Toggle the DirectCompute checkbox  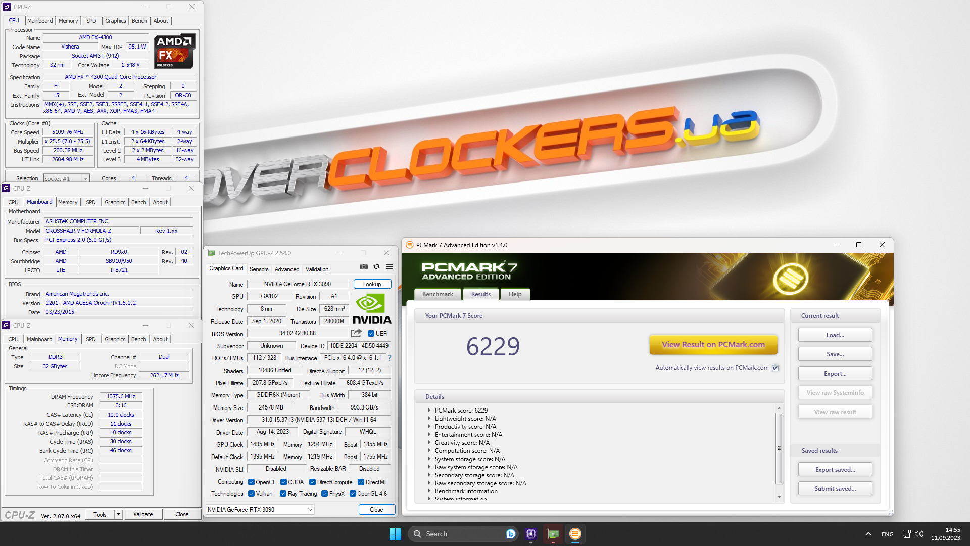(312, 482)
